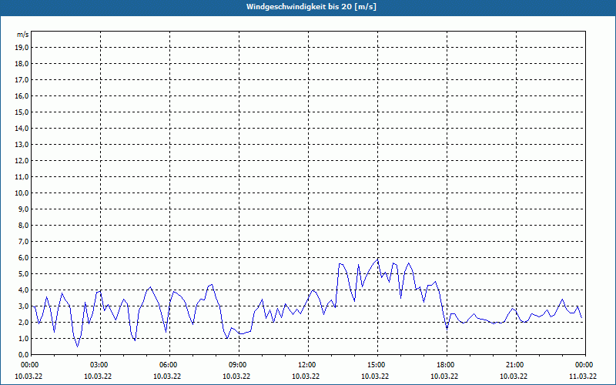The width and height of the screenshot is (616, 385).
Task: Select the '18,0' y-axis value
Action: pos(22,64)
